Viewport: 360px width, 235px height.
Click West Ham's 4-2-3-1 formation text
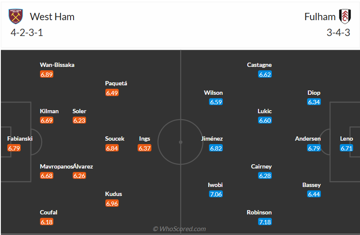pyautogui.click(x=27, y=33)
